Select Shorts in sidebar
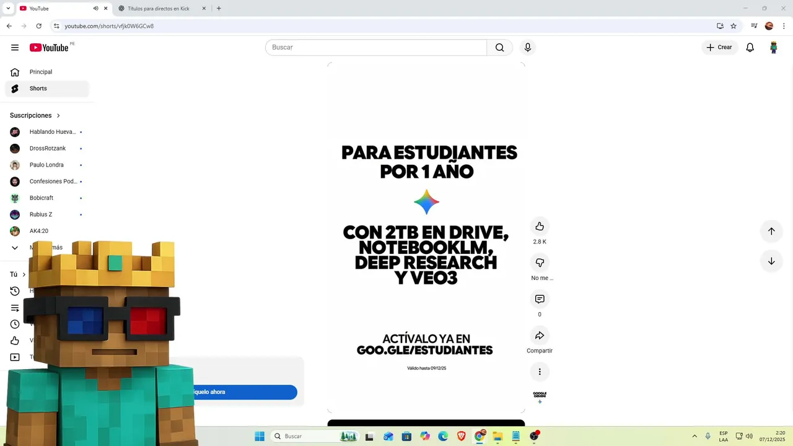The width and height of the screenshot is (793, 446). click(x=47, y=89)
